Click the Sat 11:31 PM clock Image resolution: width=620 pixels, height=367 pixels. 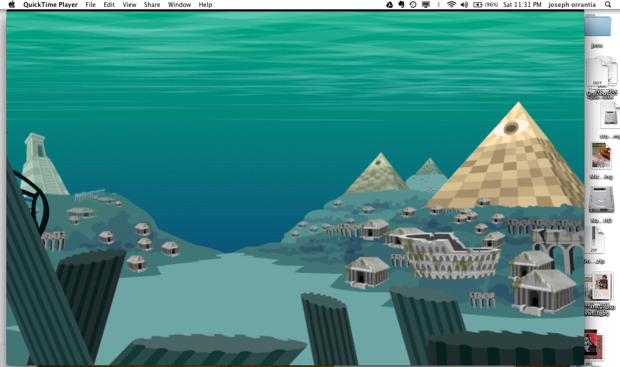click(x=522, y=5)
